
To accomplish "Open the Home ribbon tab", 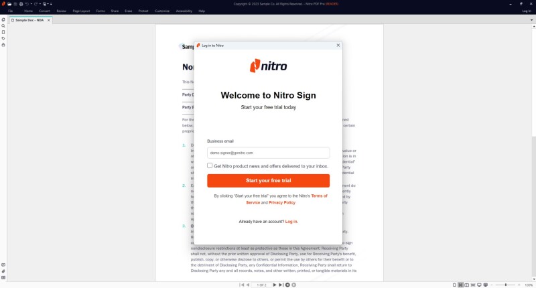I will point(28,11).
